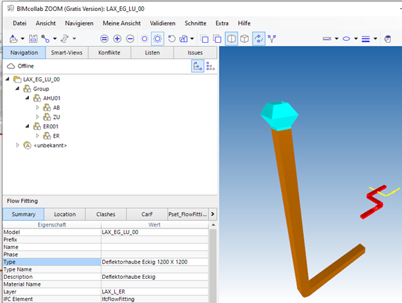Switch to the Listen tab
The image size is (402, 303).
click(x=152, y=52)
